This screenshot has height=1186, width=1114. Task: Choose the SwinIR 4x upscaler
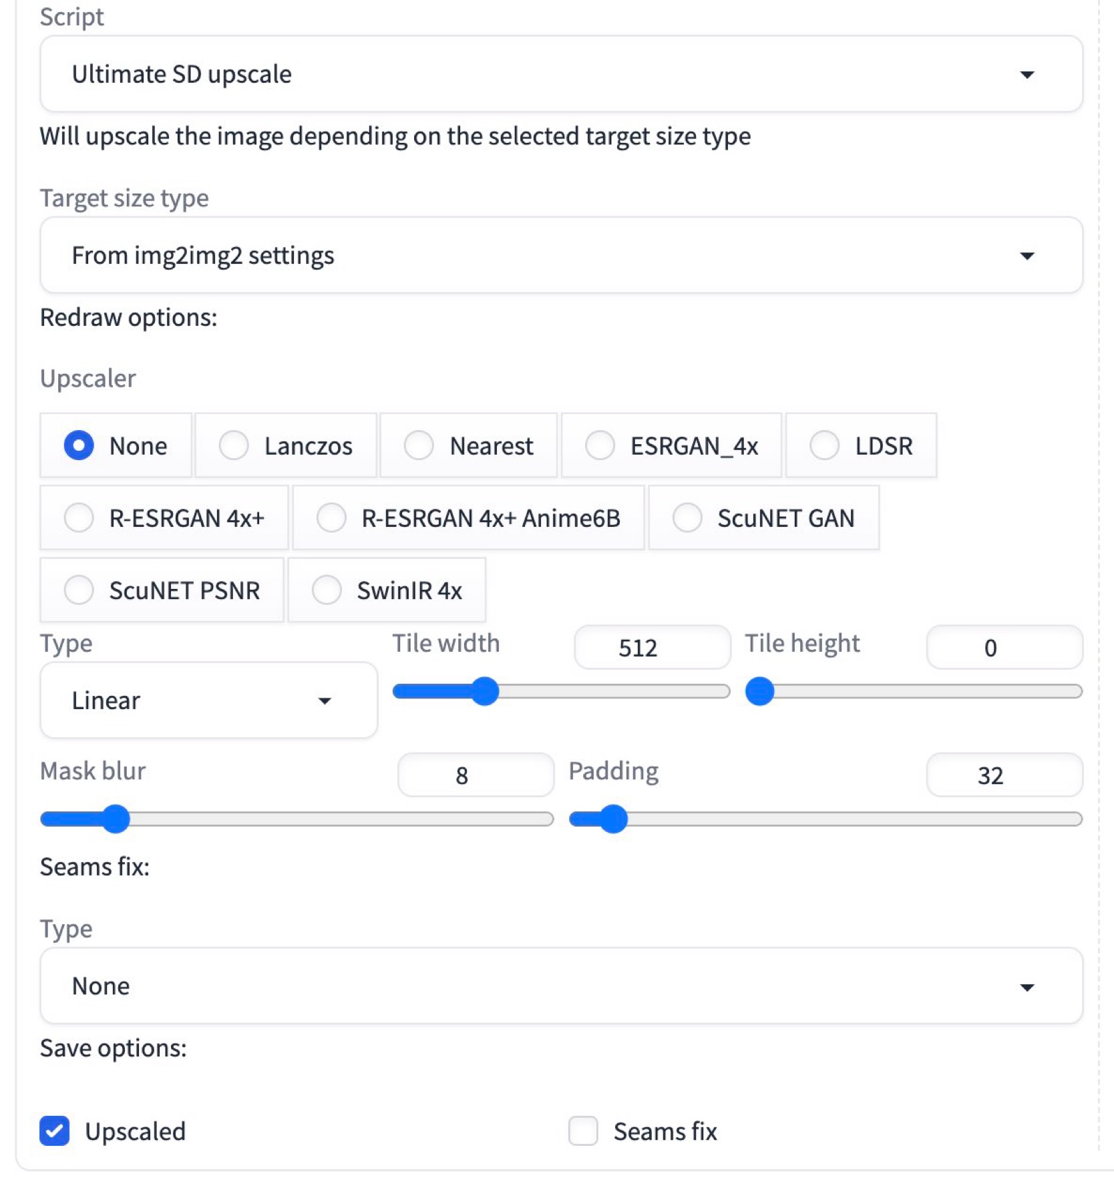pyautogui.click(x=327, y=590)
